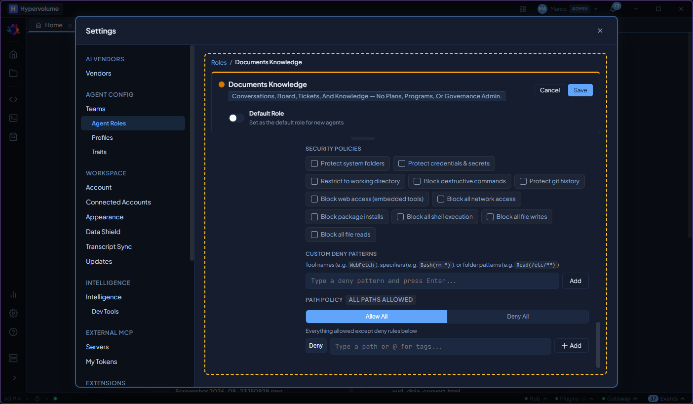Click the Hypervolume swirl logo
693x404 pixels.
(x=13, y=29)
